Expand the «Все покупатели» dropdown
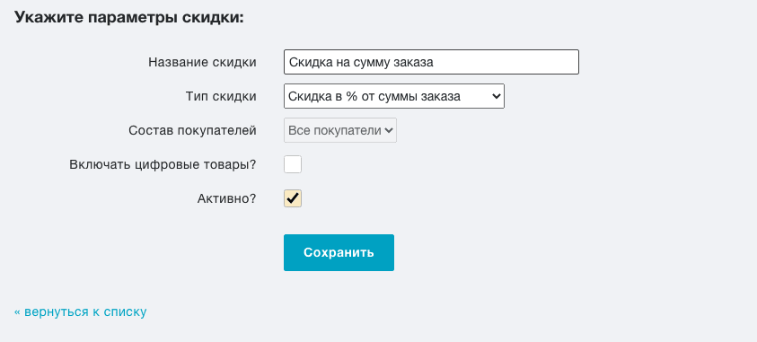This screenshot has height=342, width=757. tap(339, 130)
